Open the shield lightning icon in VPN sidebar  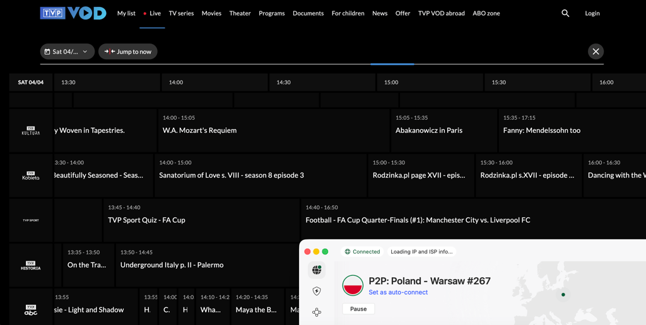coord(317,291)
